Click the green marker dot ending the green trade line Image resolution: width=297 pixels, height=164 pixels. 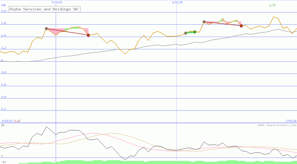click(195, 32)
